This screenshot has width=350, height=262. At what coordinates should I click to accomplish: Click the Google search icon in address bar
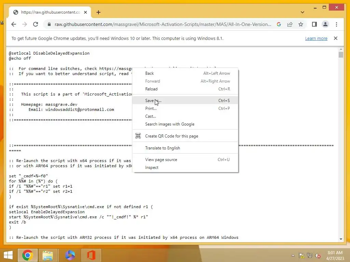tap(279, 24)
